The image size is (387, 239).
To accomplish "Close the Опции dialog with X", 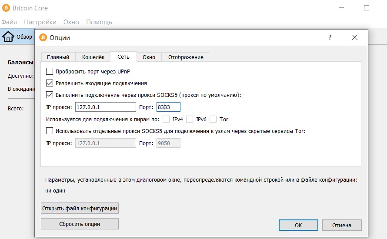I will (x=355, y=37).
